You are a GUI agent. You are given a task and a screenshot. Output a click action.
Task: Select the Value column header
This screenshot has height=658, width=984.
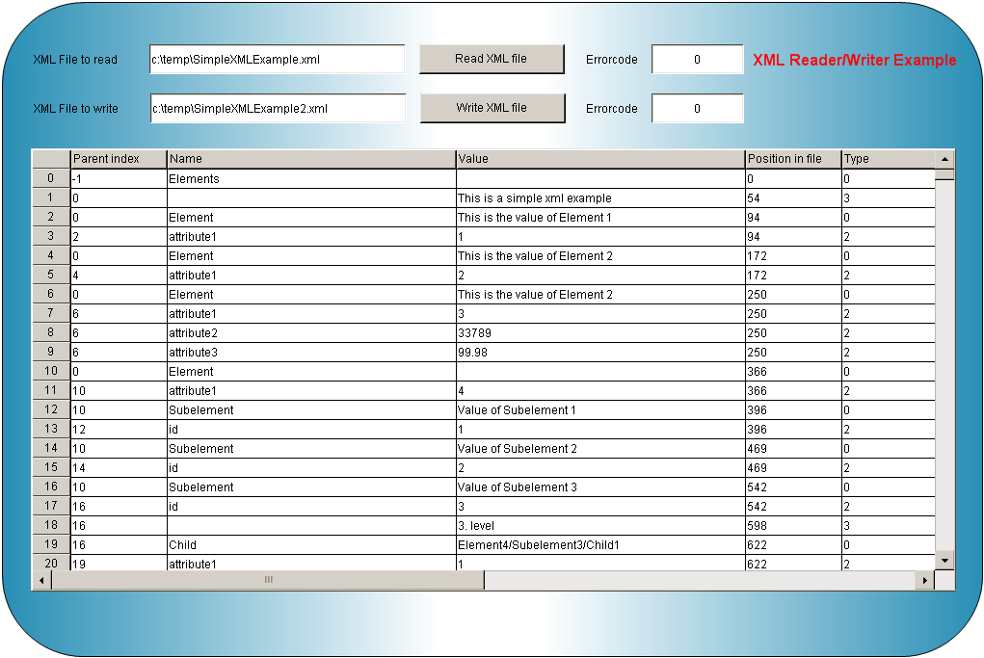[x=599, y=159]
